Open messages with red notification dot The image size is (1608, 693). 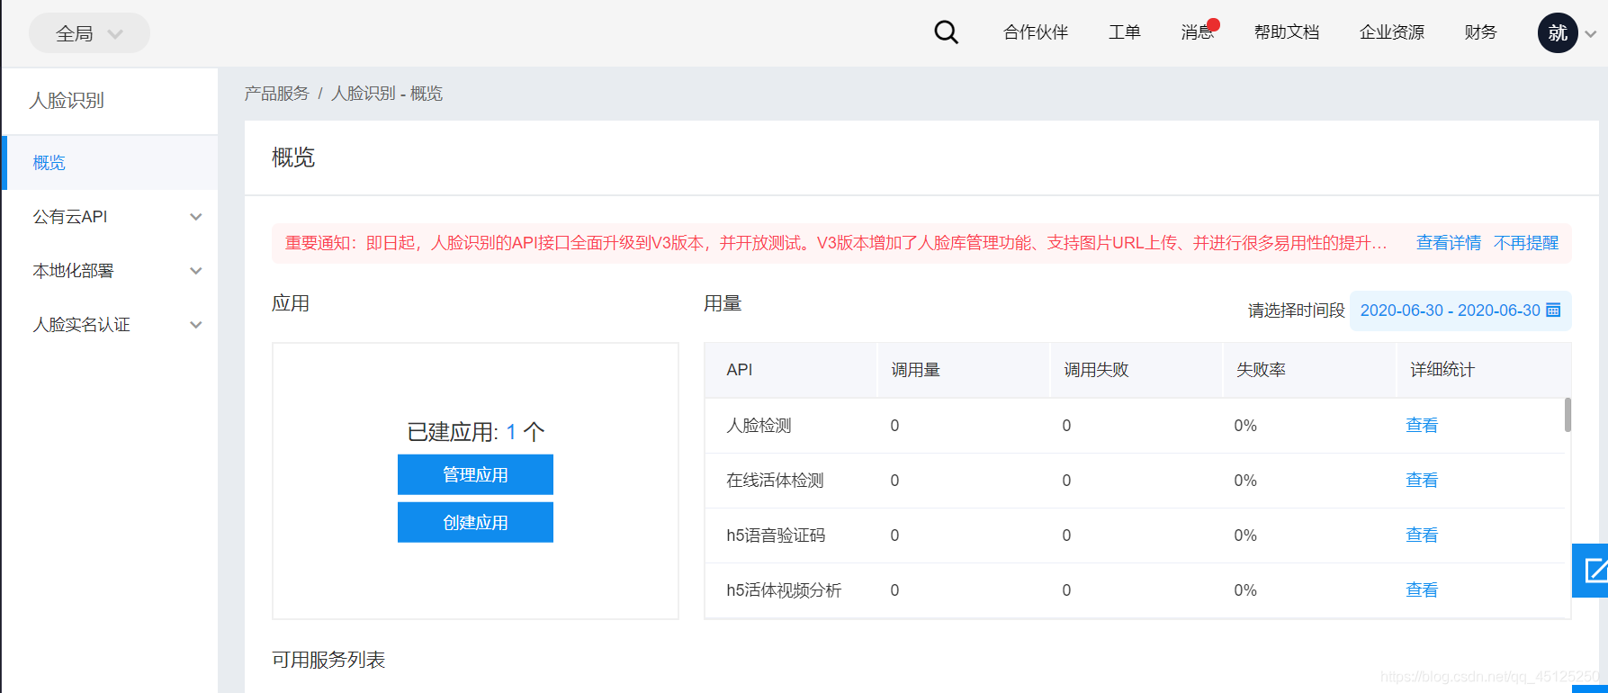1199,32
